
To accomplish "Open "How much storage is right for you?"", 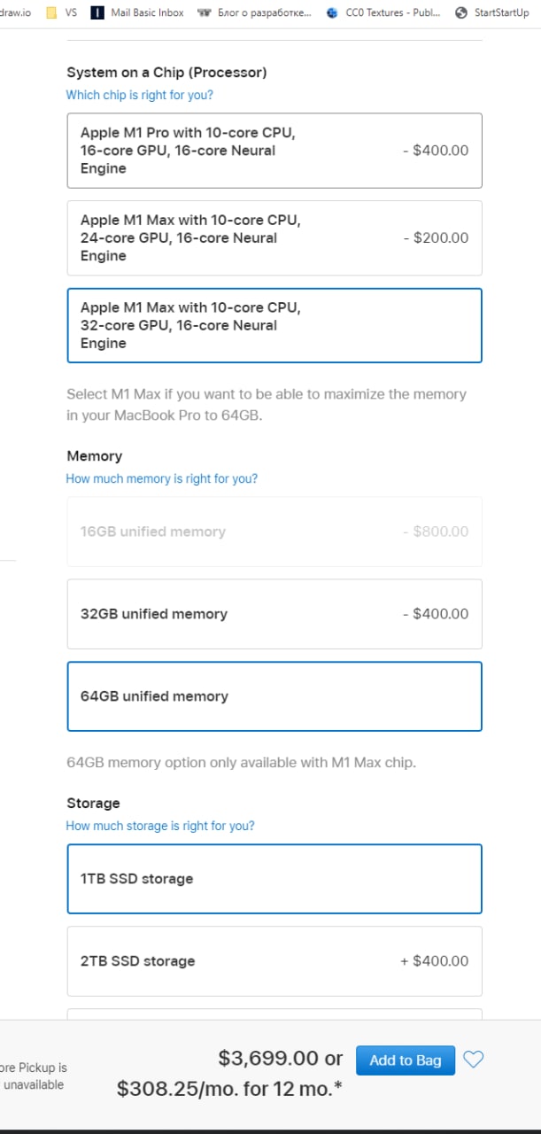I will pos(160,826).
